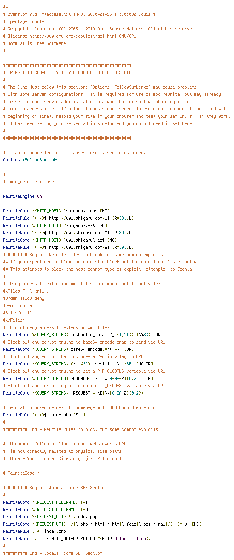Click the '#</Files>' closing tag line

pos(14,320)
